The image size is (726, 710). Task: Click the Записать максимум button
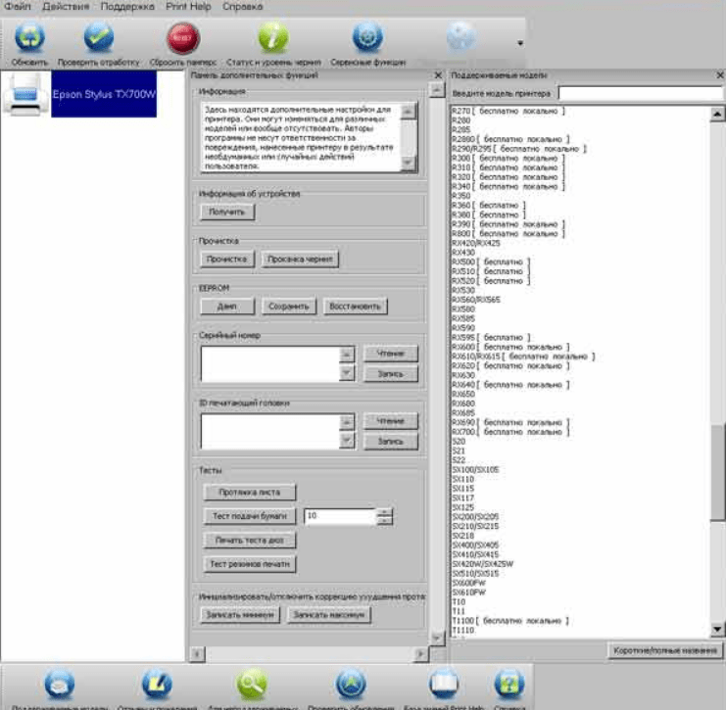[x=329, y=615]
